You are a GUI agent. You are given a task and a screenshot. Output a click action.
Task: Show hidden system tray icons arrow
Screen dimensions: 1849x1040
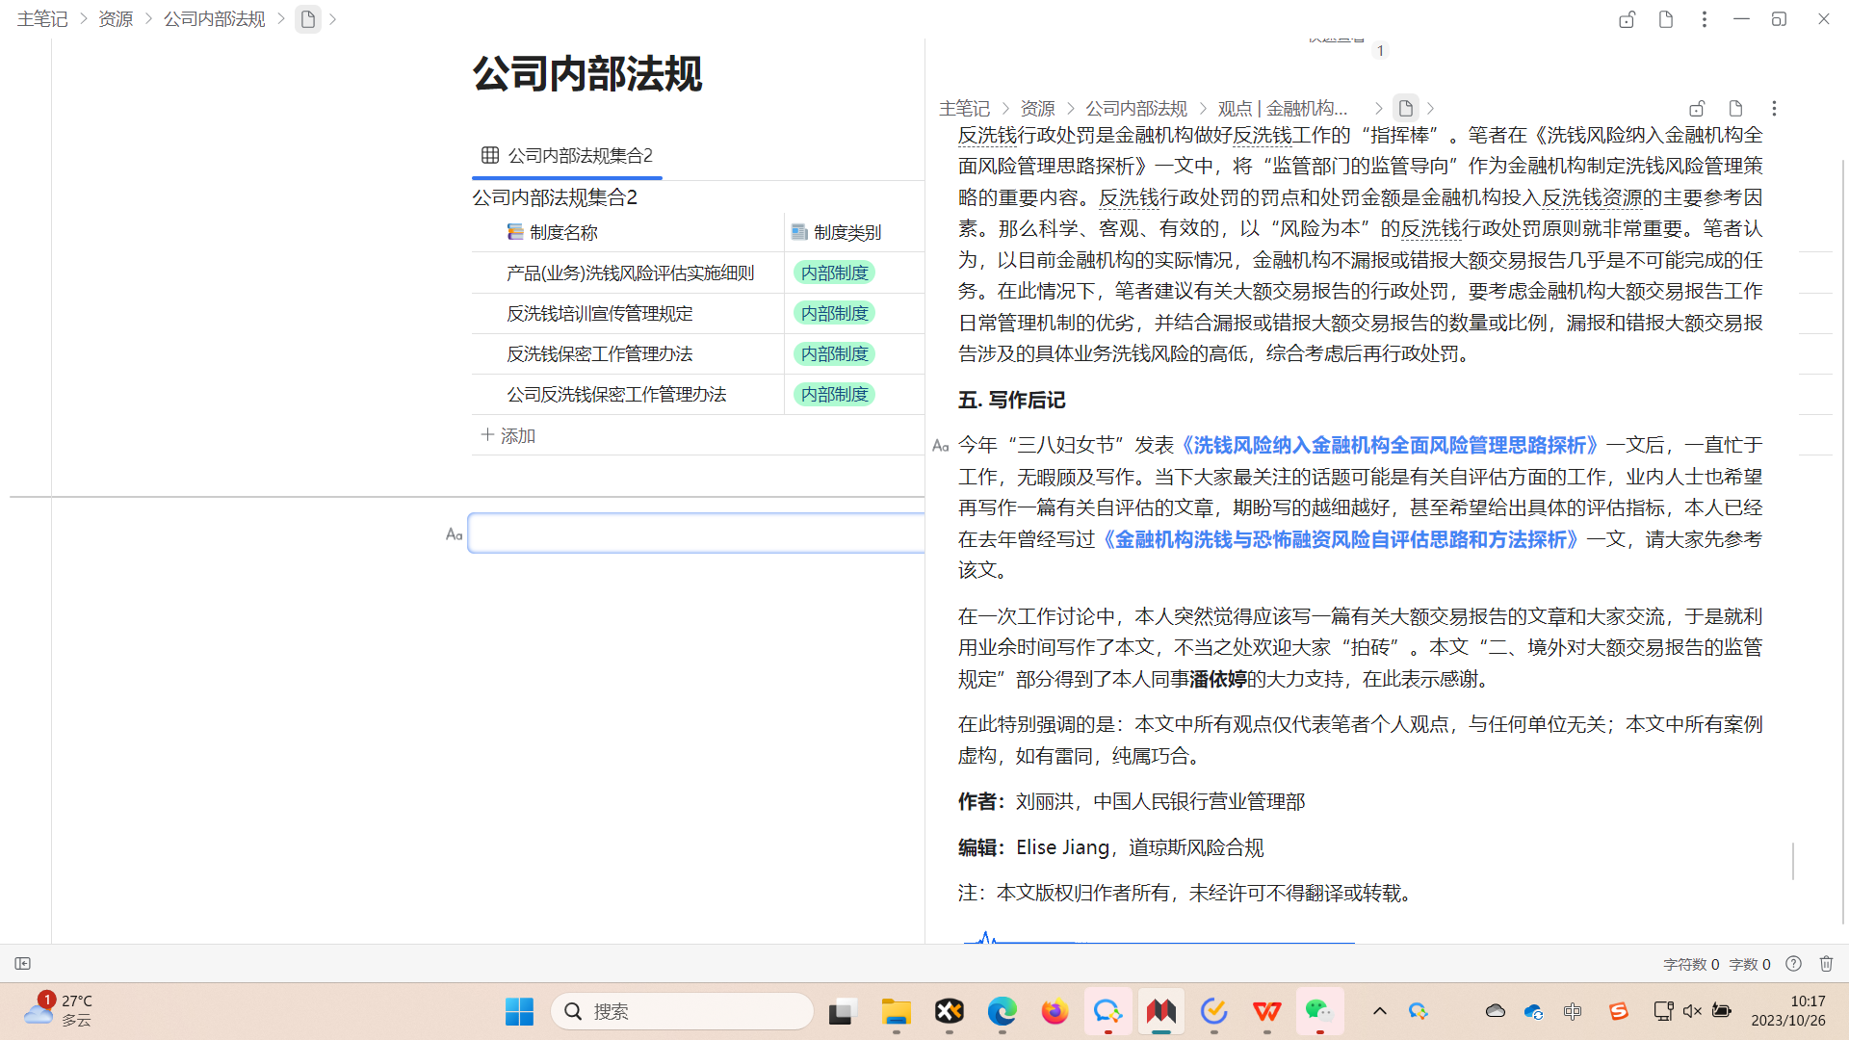click(1379, 1011)
